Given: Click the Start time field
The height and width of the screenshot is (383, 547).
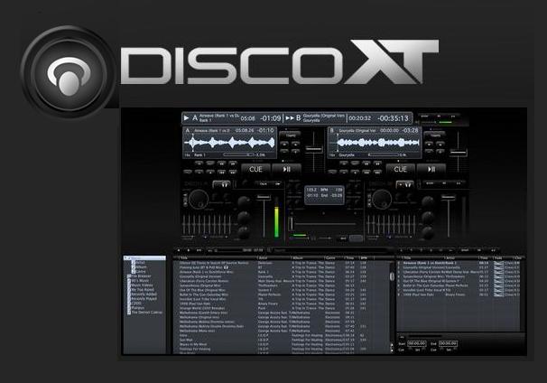Looking at the screenshot, I should pyautogui.click(x=417, y=343).
